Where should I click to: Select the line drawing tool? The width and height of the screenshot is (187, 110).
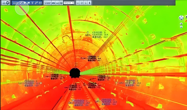point(21,3)
